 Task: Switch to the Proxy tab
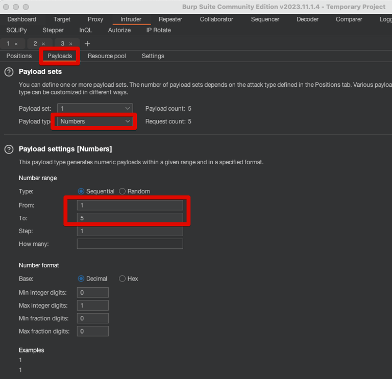tap(95, 19)
